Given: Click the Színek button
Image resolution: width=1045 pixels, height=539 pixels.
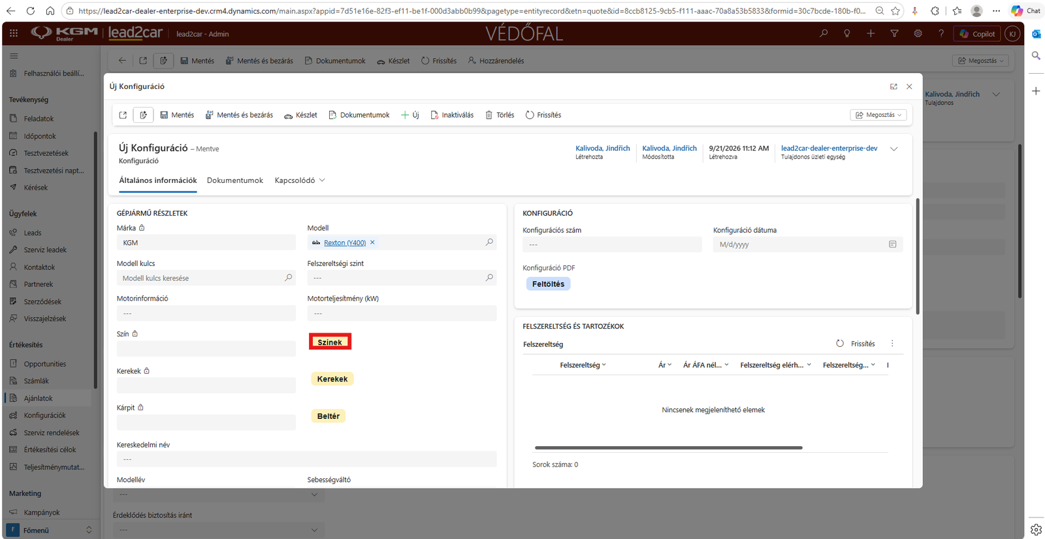Looking at the screenshot, I should pos(330,342).
